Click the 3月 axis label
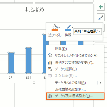Viewport: 107px width, 107px height. [29, 78]
